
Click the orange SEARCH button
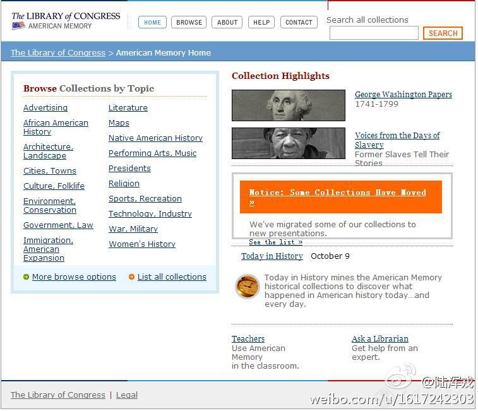pyautogui.click(x=443, y=33)
